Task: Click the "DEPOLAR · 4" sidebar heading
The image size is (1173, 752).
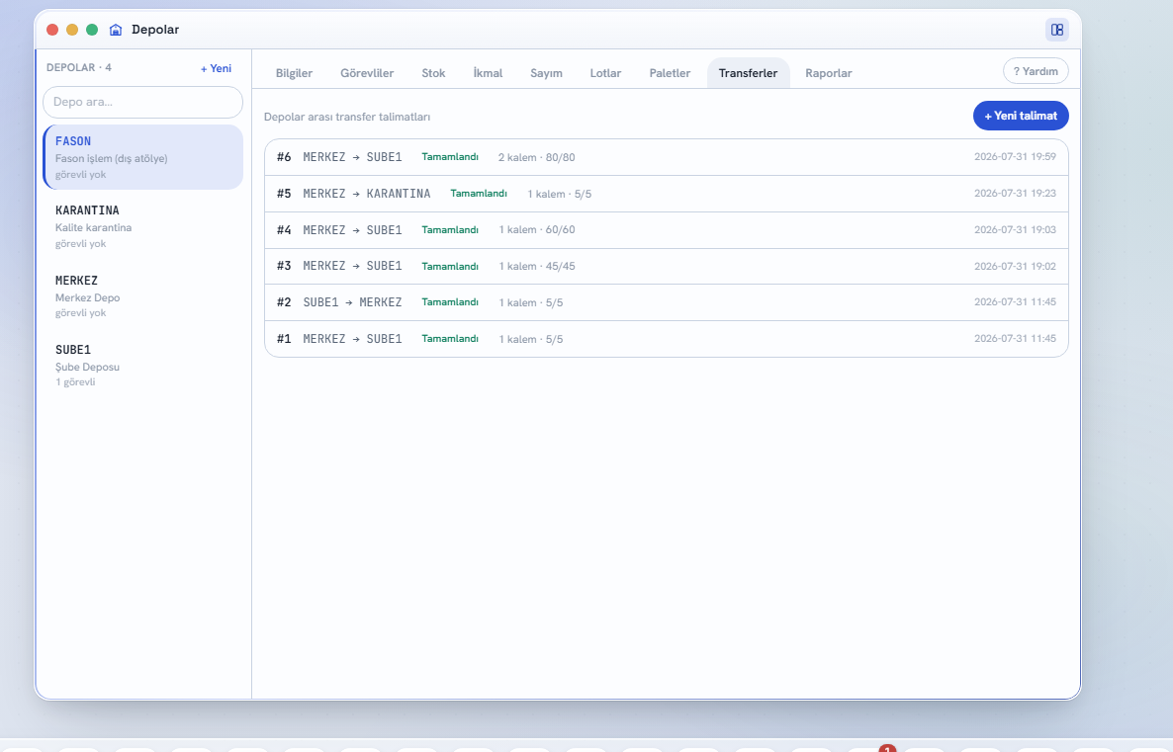Action: click(x=78, y=68)
